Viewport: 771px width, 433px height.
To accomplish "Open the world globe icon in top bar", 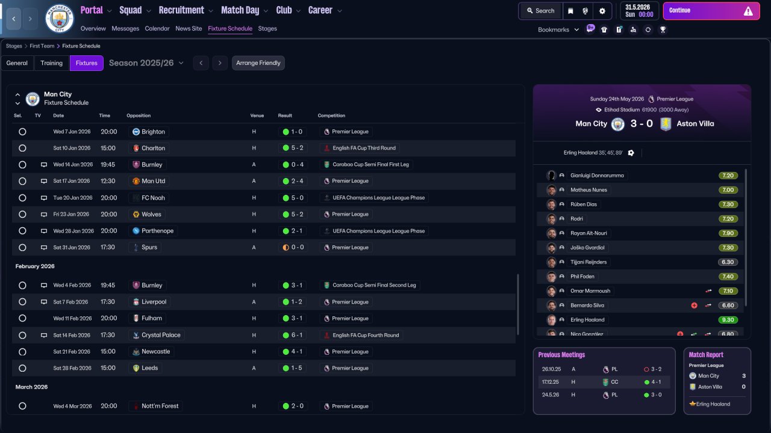I will (x=585, y=11).
